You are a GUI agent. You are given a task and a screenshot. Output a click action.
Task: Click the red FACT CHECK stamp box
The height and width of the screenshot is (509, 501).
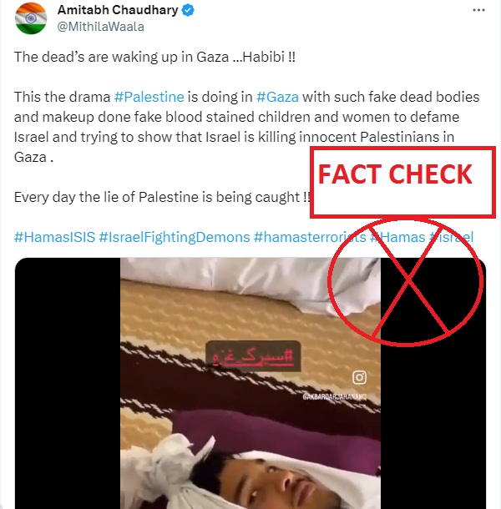click(402, 182)
